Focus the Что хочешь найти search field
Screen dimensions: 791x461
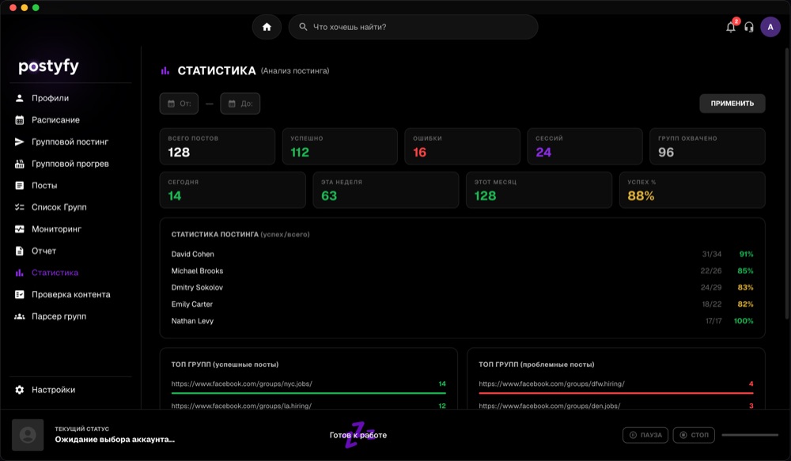pyautogui.click(x=413, y=27)
